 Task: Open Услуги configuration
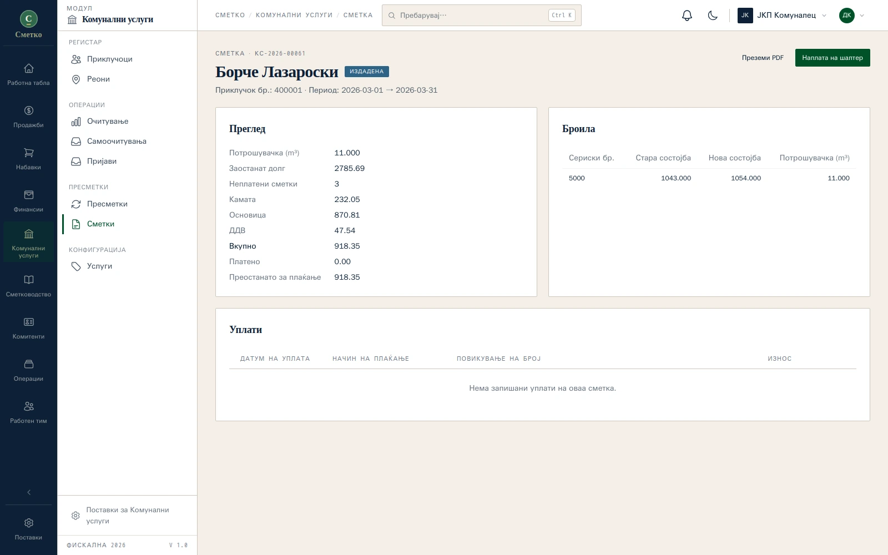tap(128, 266)
